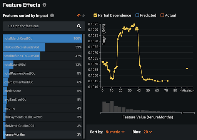The height and width of the screenshot is (140, 197).
Task: Select the nbrMerchCredits90d feature row
Action: tap(43, 126)
